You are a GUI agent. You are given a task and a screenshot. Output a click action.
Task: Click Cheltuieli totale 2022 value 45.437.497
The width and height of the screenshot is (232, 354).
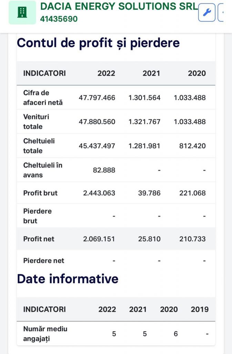coord(97,146)
